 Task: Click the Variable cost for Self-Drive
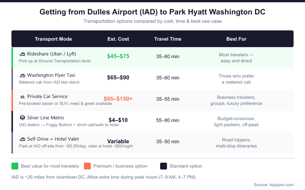point(118,142)
